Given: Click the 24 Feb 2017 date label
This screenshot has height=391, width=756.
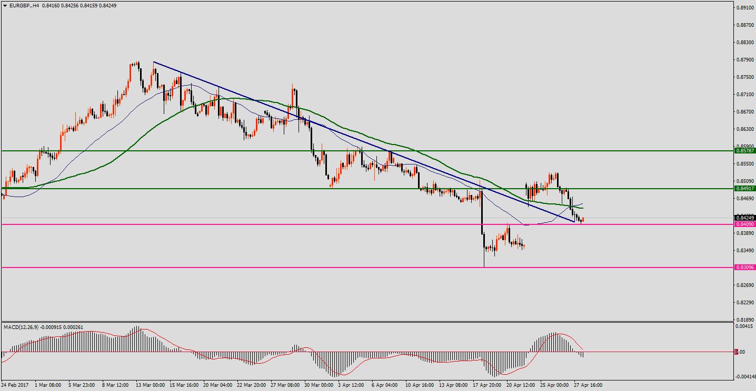Looking at the screenshot, I should [x=16, y=385].
